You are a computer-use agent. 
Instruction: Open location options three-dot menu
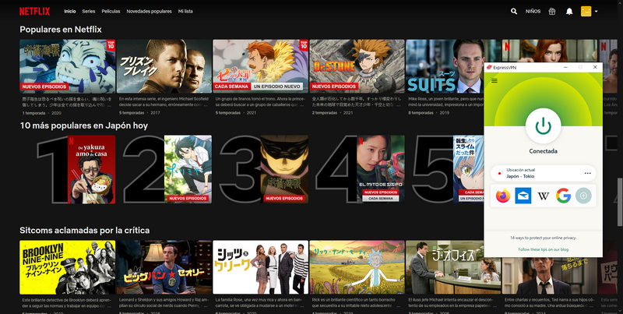pyautogui.click(x=588, y=173)
